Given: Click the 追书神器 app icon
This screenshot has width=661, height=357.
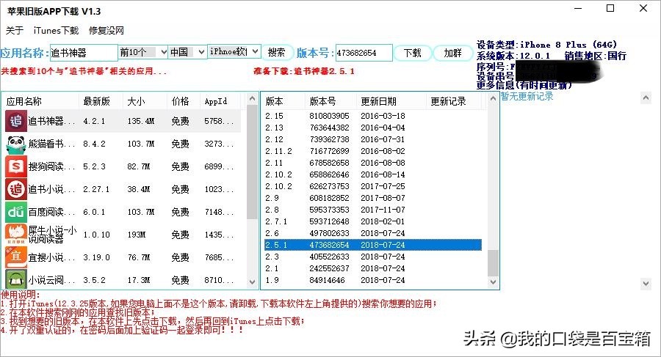Looking at the screenshot, I should coord(16,121).
